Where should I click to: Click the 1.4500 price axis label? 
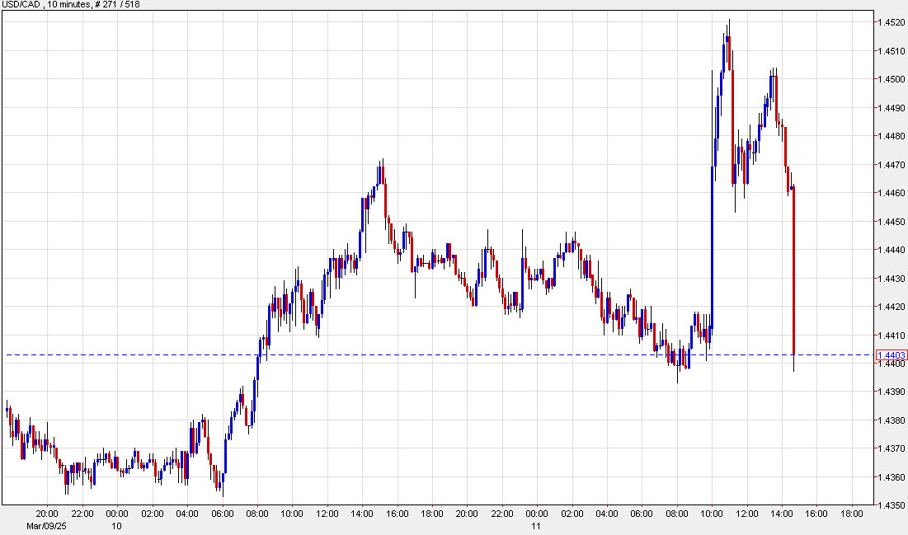tap(892, 79)
